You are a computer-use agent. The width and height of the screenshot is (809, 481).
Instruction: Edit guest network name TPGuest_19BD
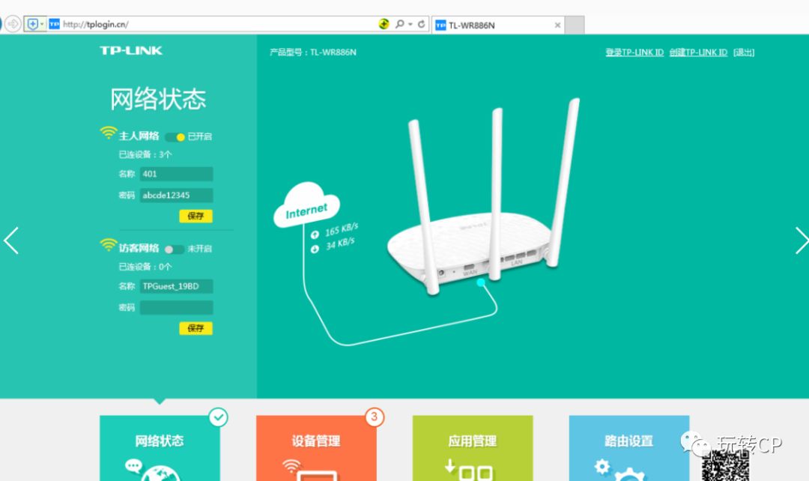click(177, 286)
